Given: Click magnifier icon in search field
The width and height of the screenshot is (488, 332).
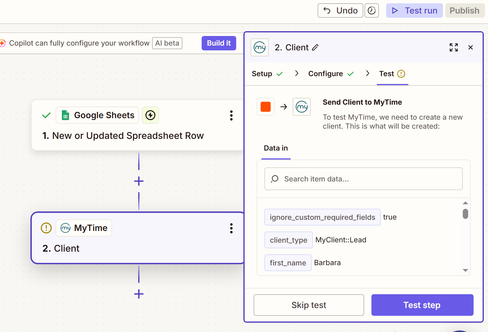Looking at the screenshot, I should (x=275, y=179).
